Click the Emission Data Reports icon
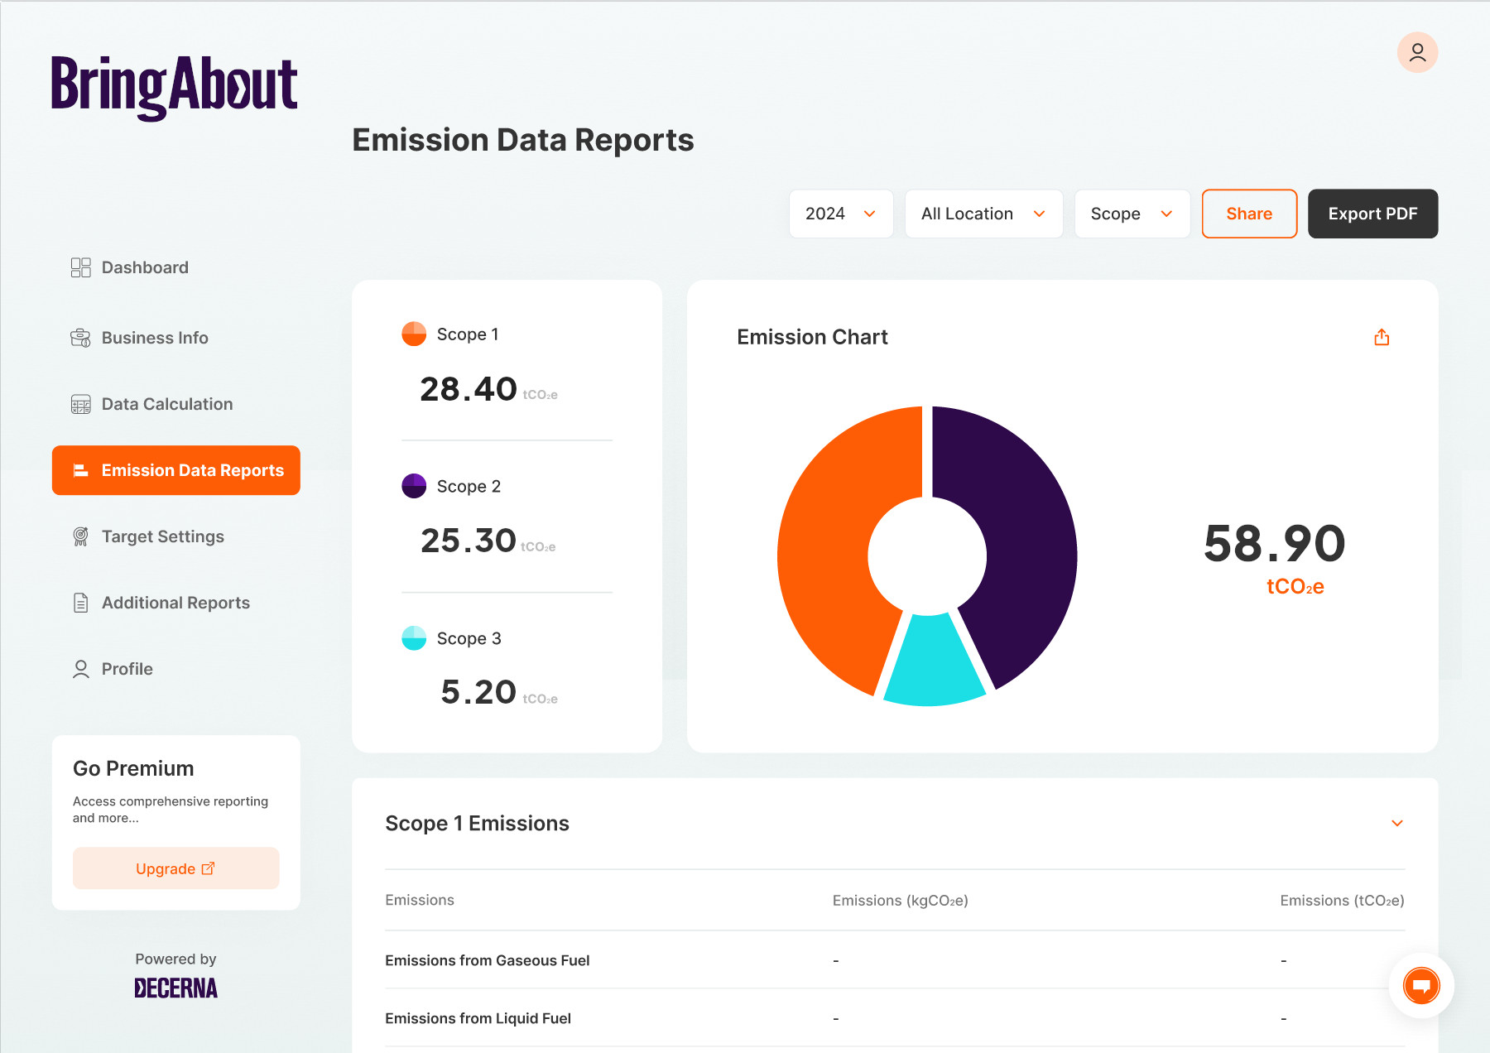Image resolution: width=1490 pixels, height=1053 pixels. 80,470
